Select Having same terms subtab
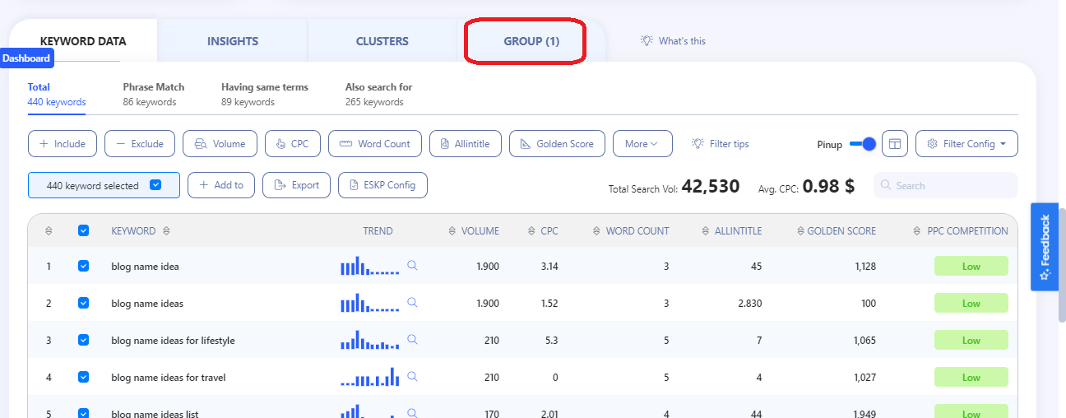The width and height of the screenshot is (1066, 418). click(x=265, y=95)
